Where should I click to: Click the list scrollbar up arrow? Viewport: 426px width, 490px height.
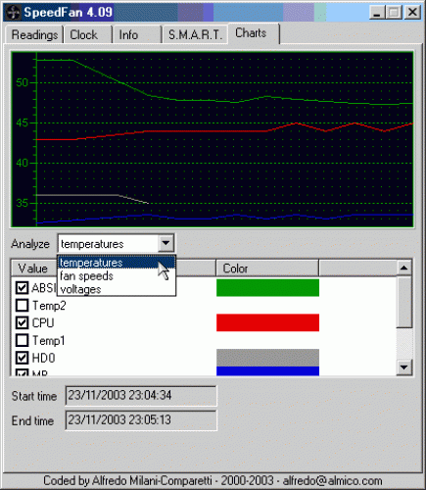coord(404,269)
